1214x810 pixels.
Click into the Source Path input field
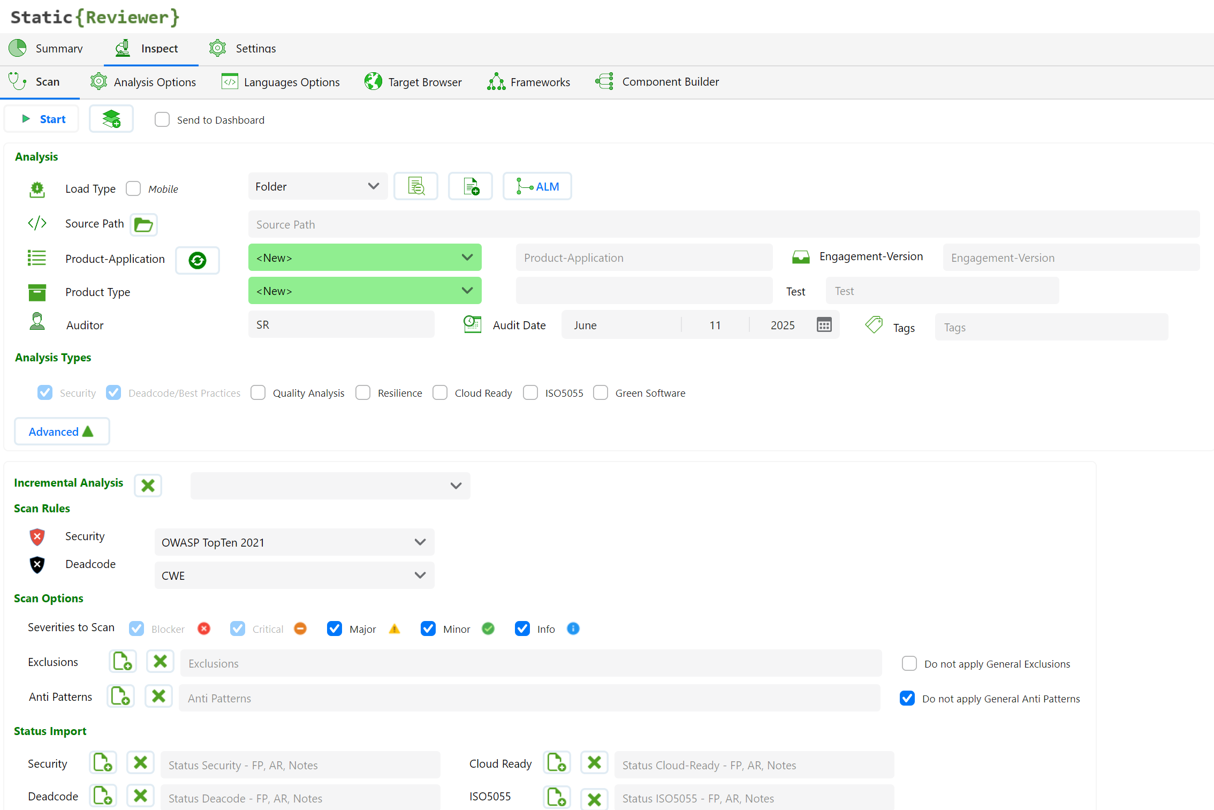pos(723,224)
